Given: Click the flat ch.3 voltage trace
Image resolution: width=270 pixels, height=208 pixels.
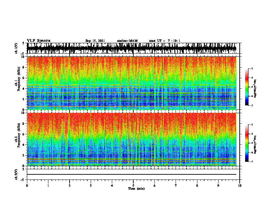Looking at the screenshot, I should click(132, 174).
